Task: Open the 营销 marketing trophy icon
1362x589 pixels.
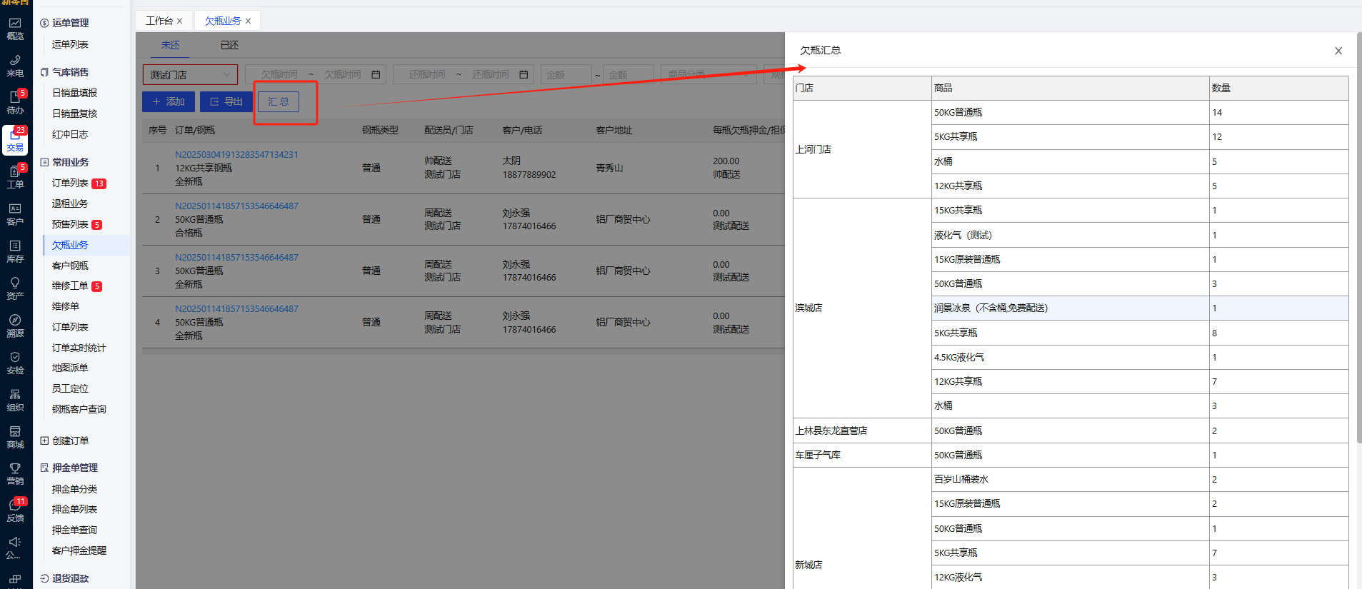Action: [15, 473]
